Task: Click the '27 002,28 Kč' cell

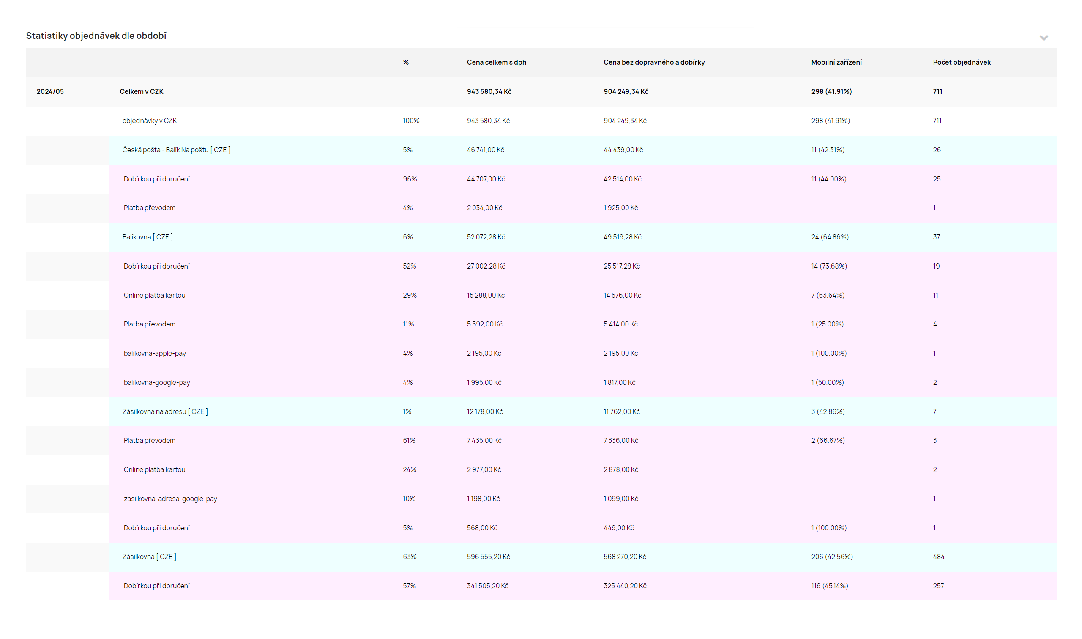Action: coord(486,266)
